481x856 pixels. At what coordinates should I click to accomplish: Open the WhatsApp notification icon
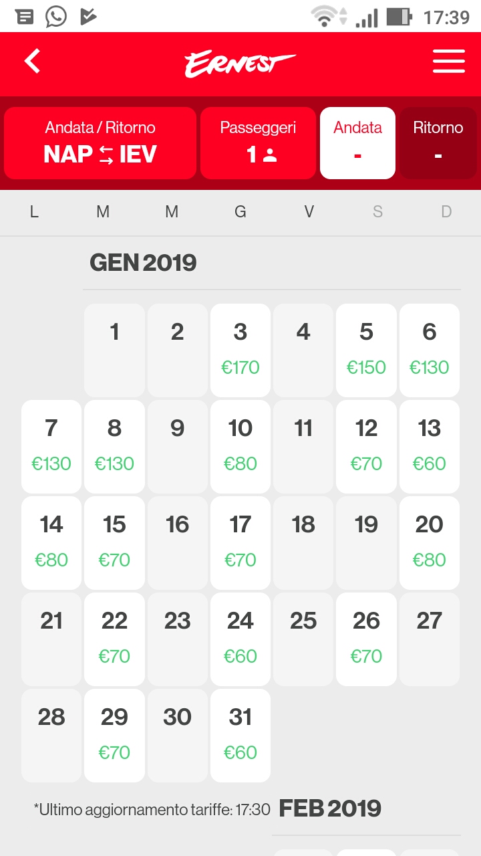point(55,17)
